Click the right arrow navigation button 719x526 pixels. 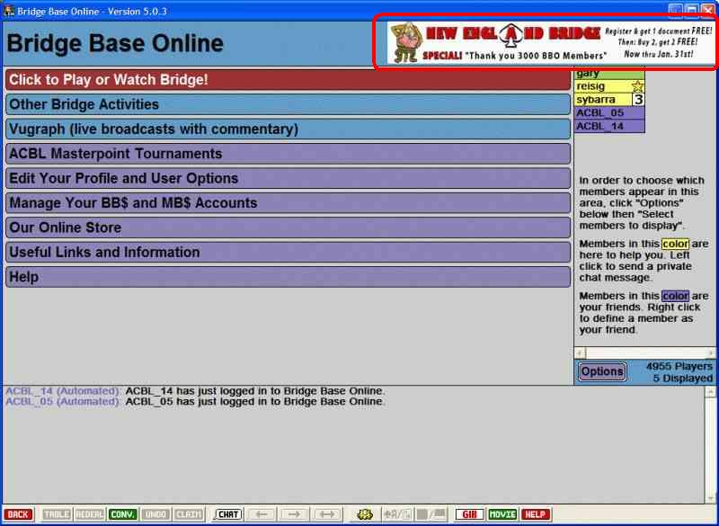[x=294, y=514]
